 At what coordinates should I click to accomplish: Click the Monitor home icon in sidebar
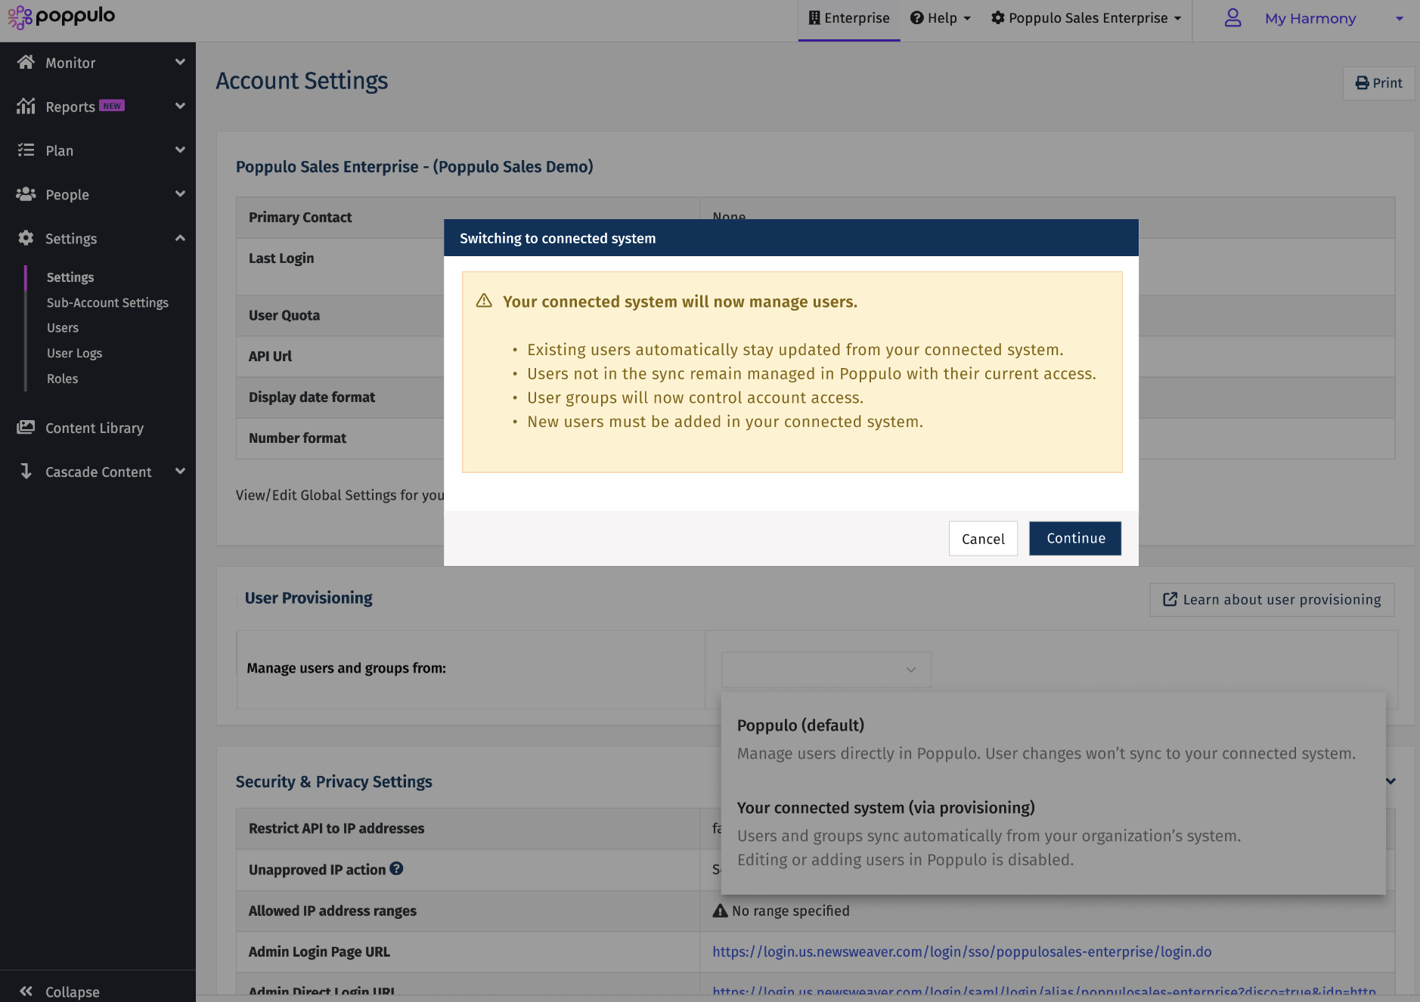pos(26,63)
